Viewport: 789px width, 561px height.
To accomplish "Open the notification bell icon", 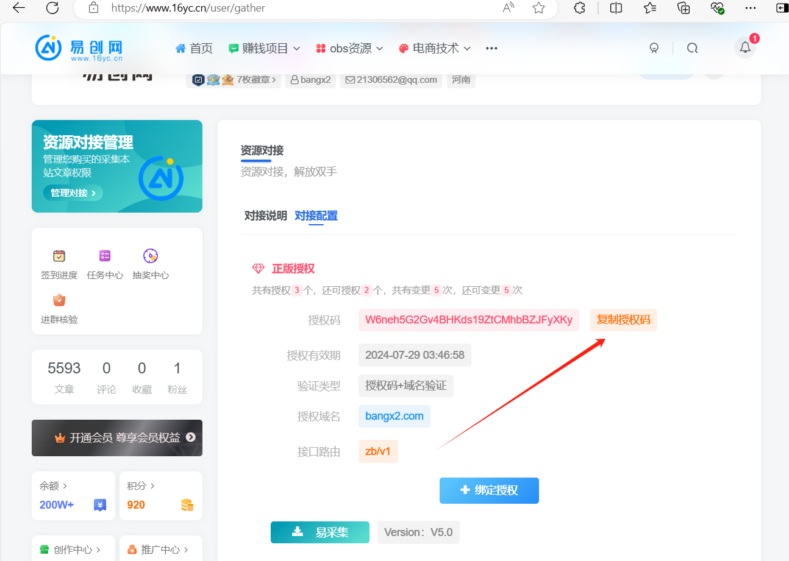I will click(745, 48).
